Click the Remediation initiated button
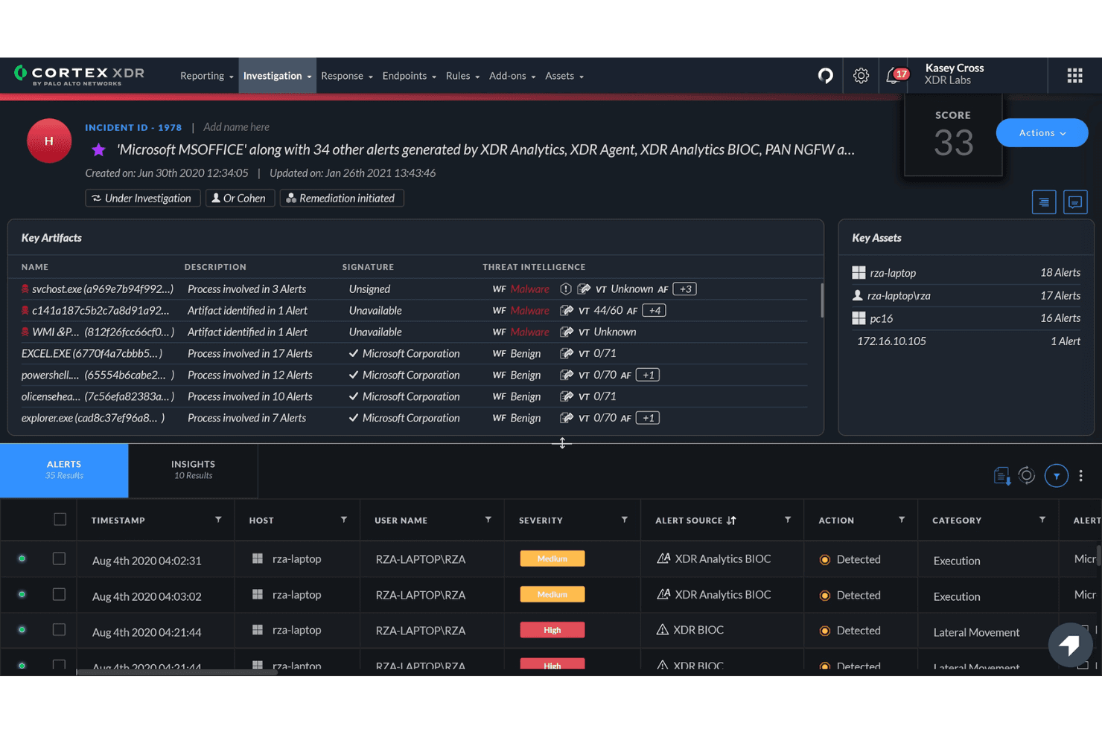The height and width of the screenshot is (734, 1102). pos(342,199)
